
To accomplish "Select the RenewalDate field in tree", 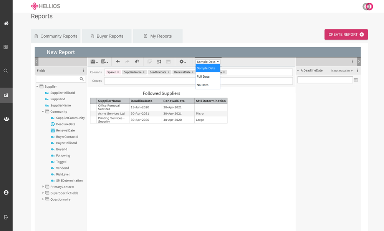I will point(65,130).
